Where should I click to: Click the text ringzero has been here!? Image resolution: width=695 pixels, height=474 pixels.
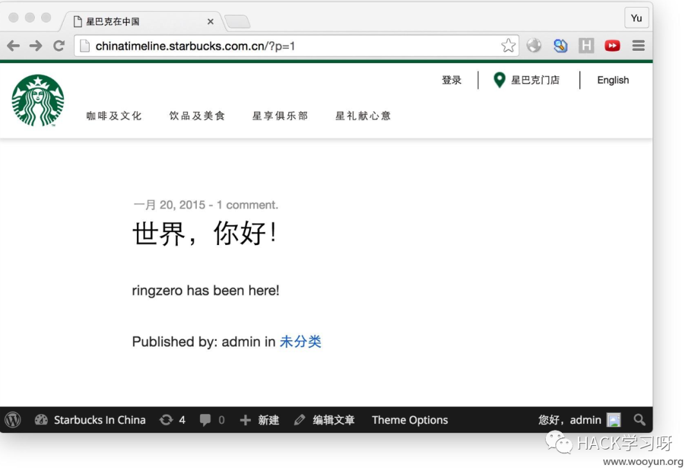tap(206, 291)
